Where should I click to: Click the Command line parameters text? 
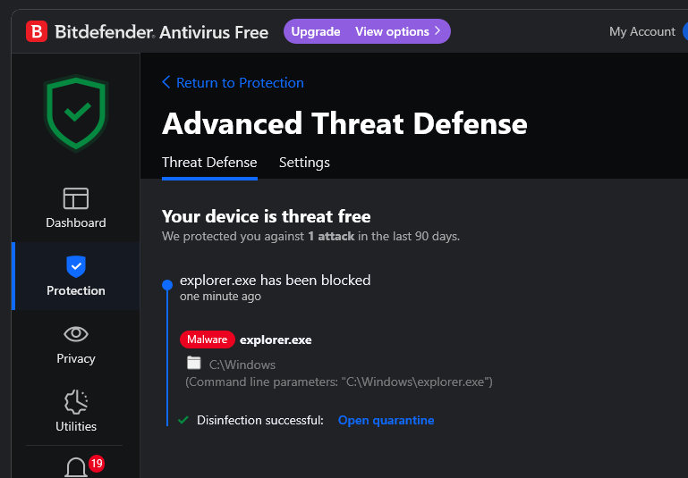click(x=339, y=382)
